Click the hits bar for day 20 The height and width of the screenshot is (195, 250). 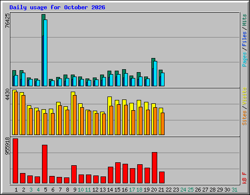coord(153,72)
